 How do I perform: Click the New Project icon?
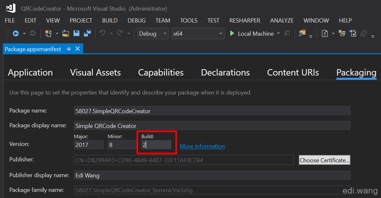click(x=49, y=33)
